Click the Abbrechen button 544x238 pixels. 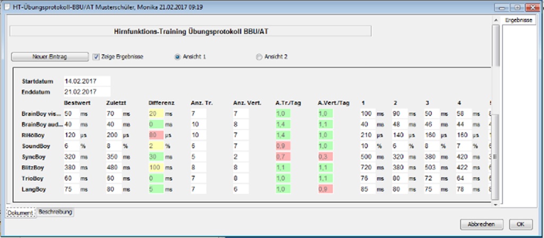481,224
